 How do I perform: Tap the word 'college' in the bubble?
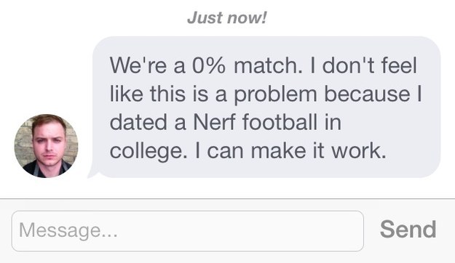coord(146,152)
